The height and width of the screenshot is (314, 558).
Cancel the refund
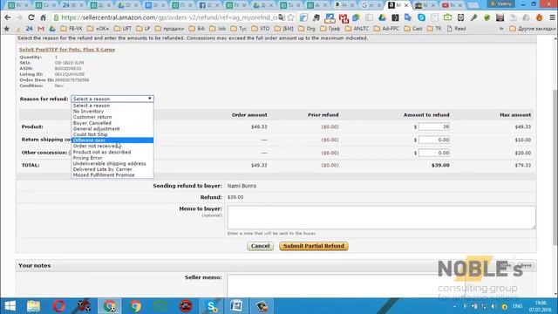[x=260, y=246]
